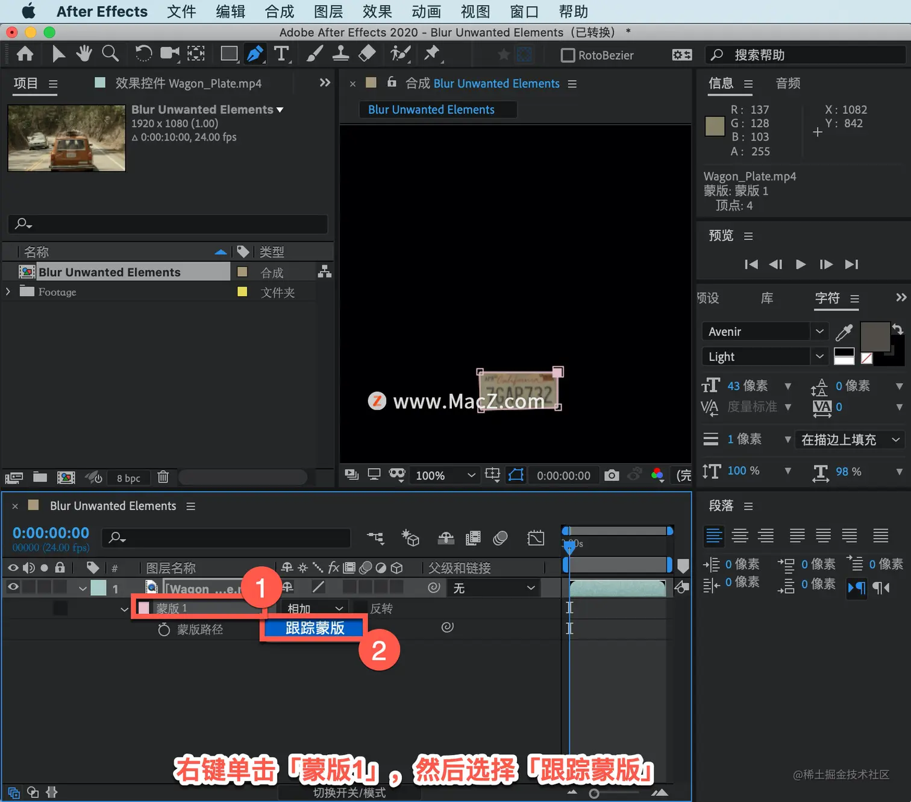Play the preview

801,264
